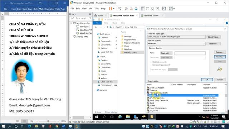Click the host Windows Start button
Screen dimensions: 229x129
[x=3, y=126]
